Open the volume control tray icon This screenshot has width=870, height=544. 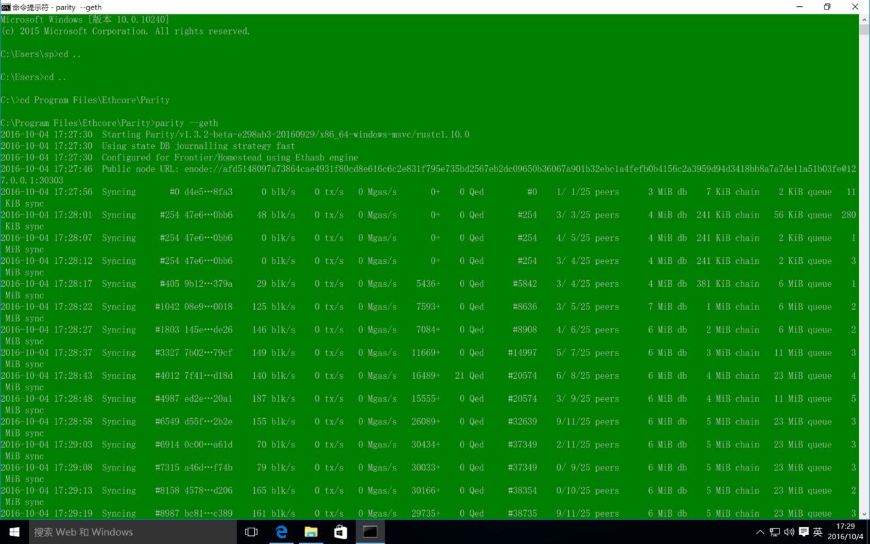point(789,532)
